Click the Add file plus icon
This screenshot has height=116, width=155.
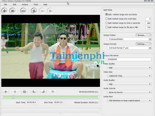[x=4, y=11]
